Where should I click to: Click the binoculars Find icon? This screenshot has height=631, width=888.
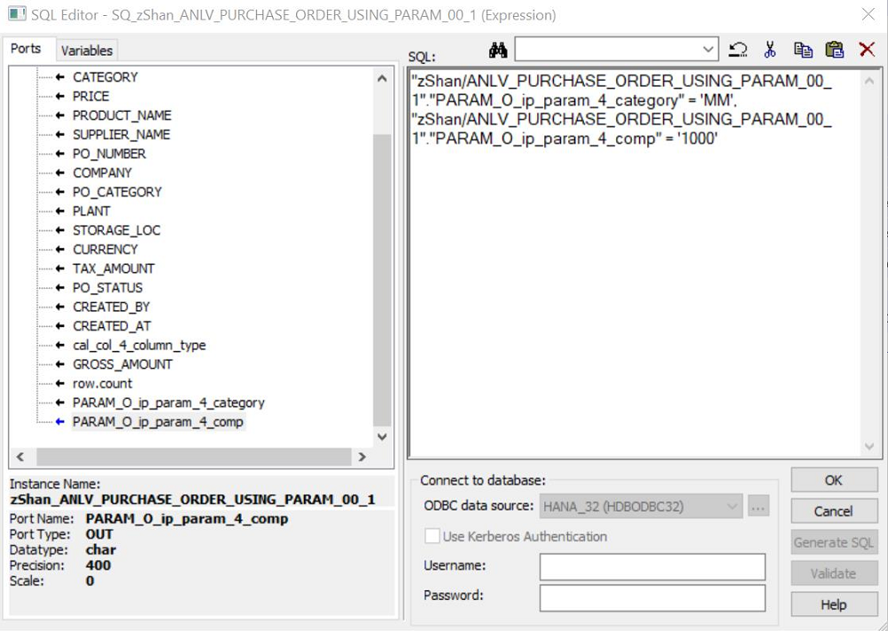(x=498, y=50)
